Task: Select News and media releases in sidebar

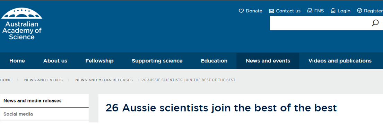Action: click(x=44, y=101)
